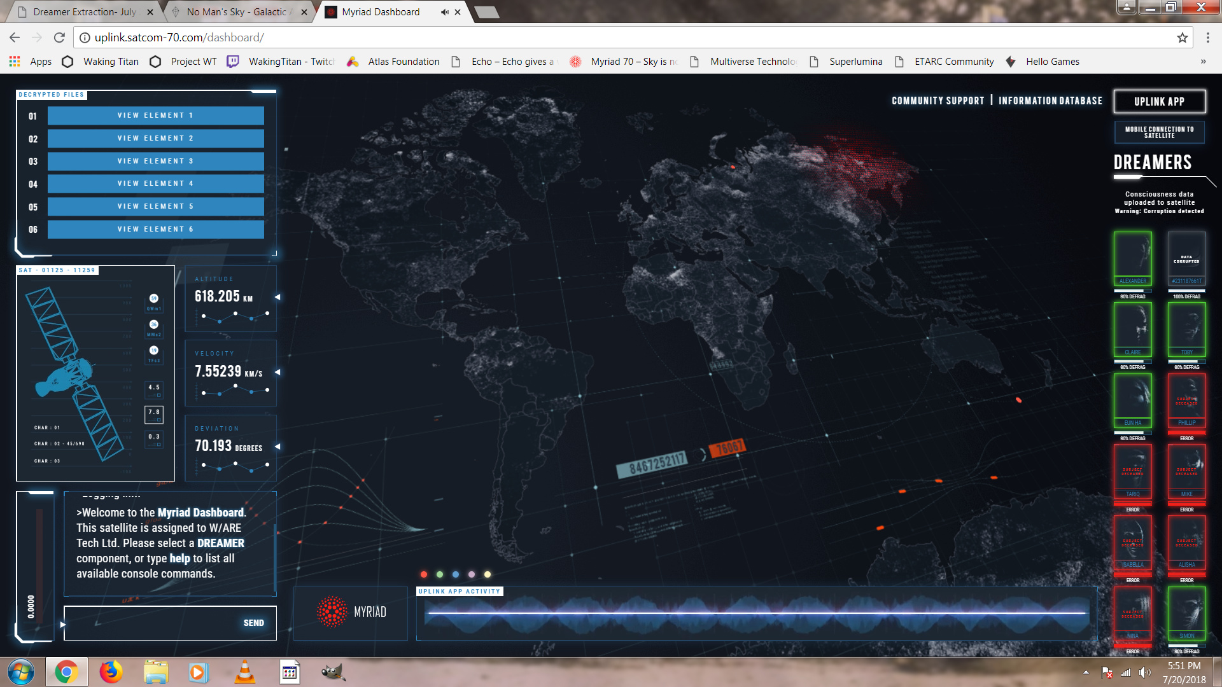
Task: Toggle the 4.5 value box
Action: (154, 389)
